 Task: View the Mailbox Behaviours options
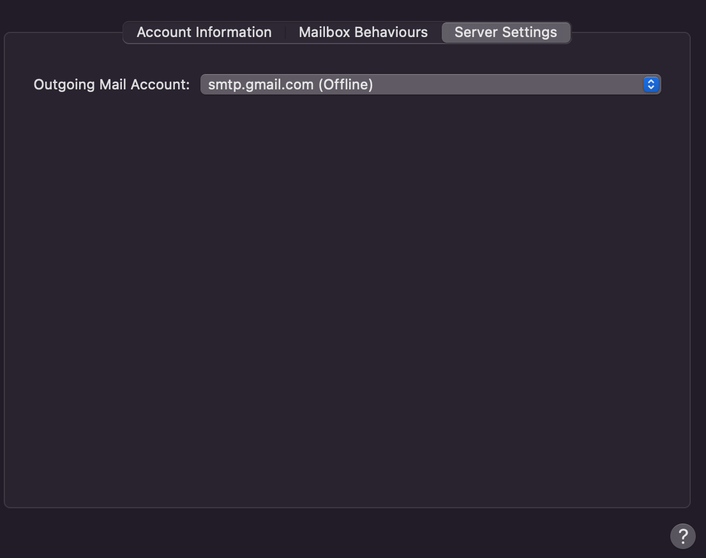pyautogui.click(x=363, y=33)
